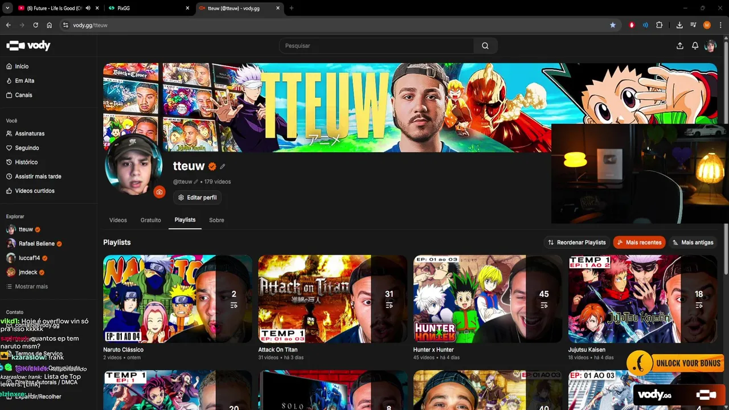
Task: Click the search magnifier button
Action: click(485, 46)
